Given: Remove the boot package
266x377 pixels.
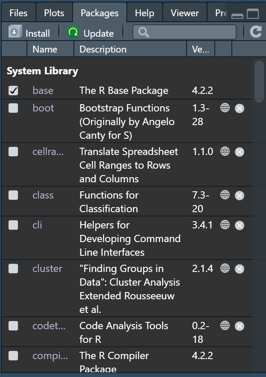Looking at the screenshot, I should [x=239, y=108].
